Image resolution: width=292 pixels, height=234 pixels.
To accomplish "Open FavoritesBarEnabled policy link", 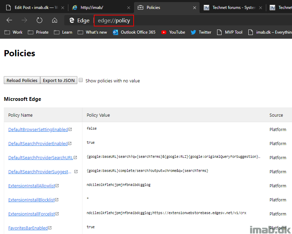I will [28, 228].
